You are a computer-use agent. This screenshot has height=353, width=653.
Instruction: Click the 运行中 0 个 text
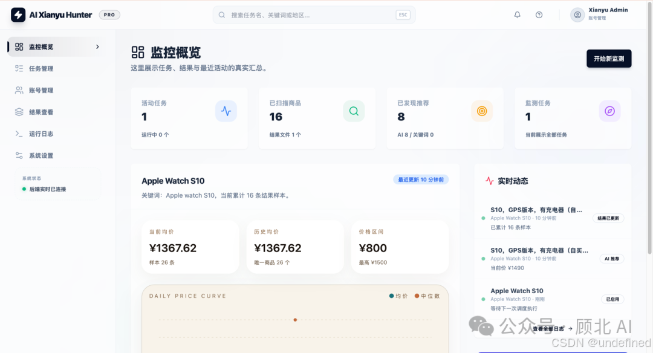pyautogui.click(x=155, y=135)
